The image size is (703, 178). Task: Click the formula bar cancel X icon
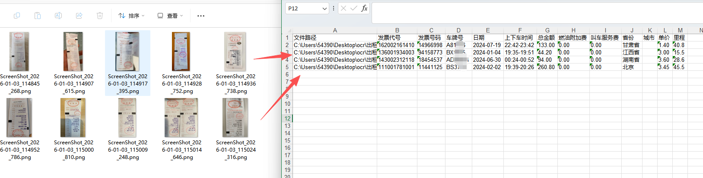pyautogui.click(x=343, y=8)
